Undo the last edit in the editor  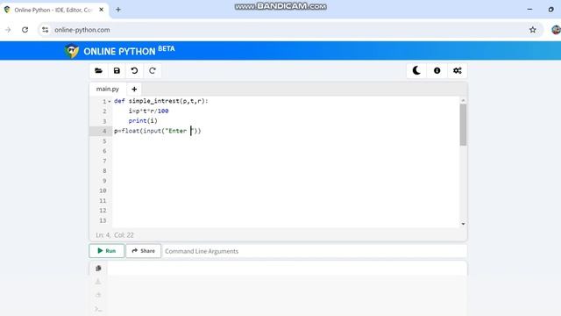click(x=134, y=70)
